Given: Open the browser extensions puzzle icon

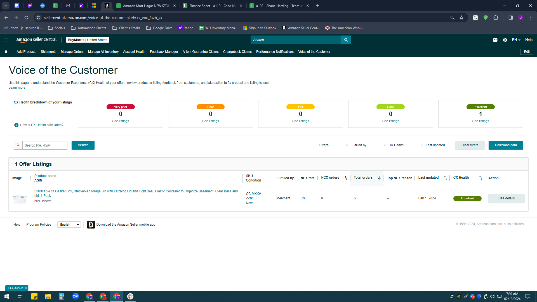Looking at the screenshot, I should 496,18.
